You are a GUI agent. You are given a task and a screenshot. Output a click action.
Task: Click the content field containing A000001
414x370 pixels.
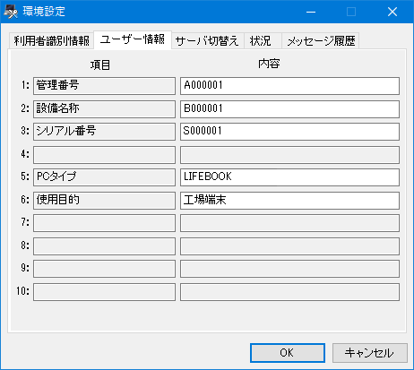[x=289, y=86]
